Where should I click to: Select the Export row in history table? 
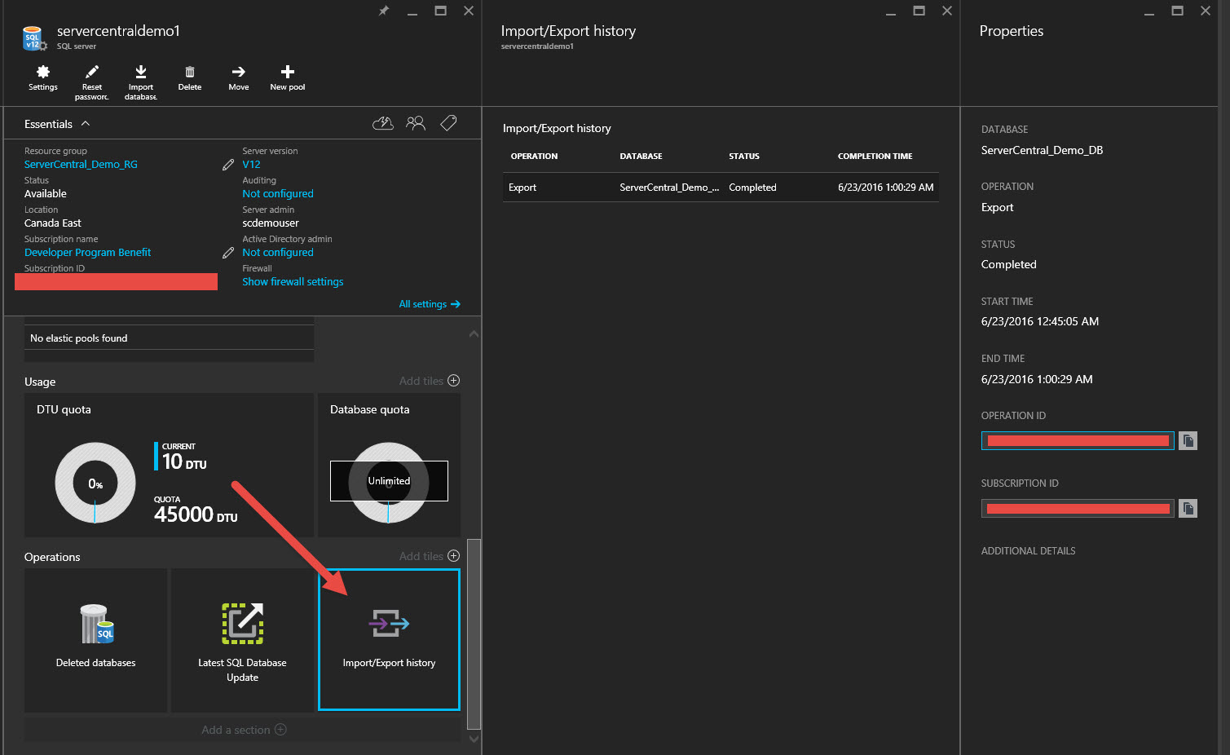pyautogui.click(x=721, y=188)
